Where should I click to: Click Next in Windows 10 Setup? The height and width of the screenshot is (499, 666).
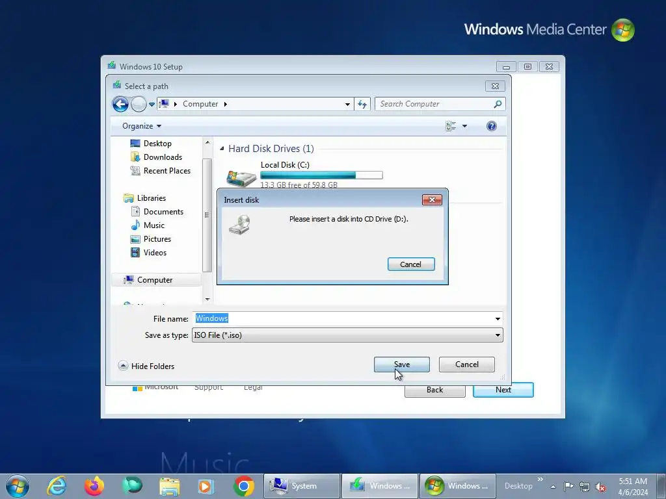[x=503, y=390]
